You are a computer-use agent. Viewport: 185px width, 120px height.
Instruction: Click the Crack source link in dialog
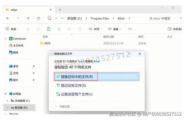click(x=81, y=61)
